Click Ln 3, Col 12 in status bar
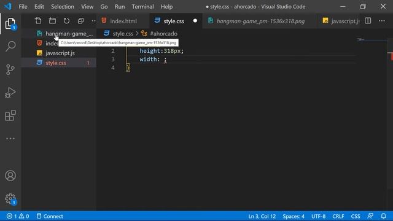This screenshot has width=393, height=221. pyautogui.click(x=262, y=216)
